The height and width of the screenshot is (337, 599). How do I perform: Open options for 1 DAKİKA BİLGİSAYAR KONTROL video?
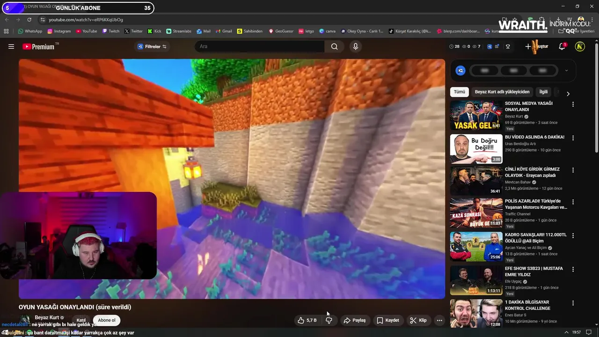573,303
